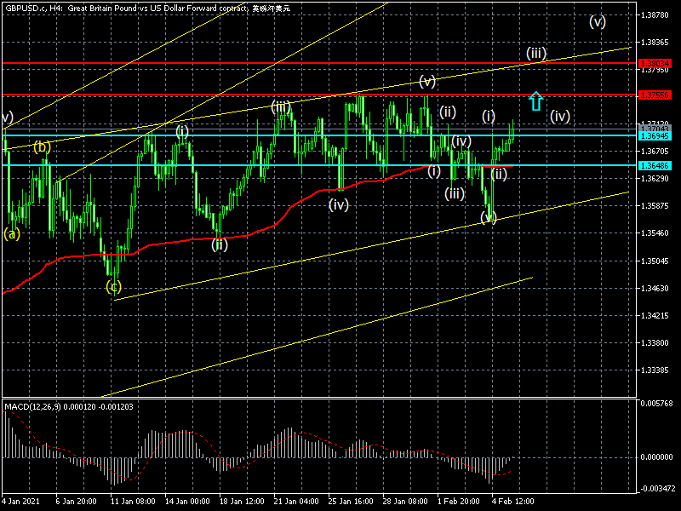Image resolution: width=681 pixels, height=511 pixels.
Task: Click the 1 Feb 20:00 time label
Action: (x=459, y=501)
